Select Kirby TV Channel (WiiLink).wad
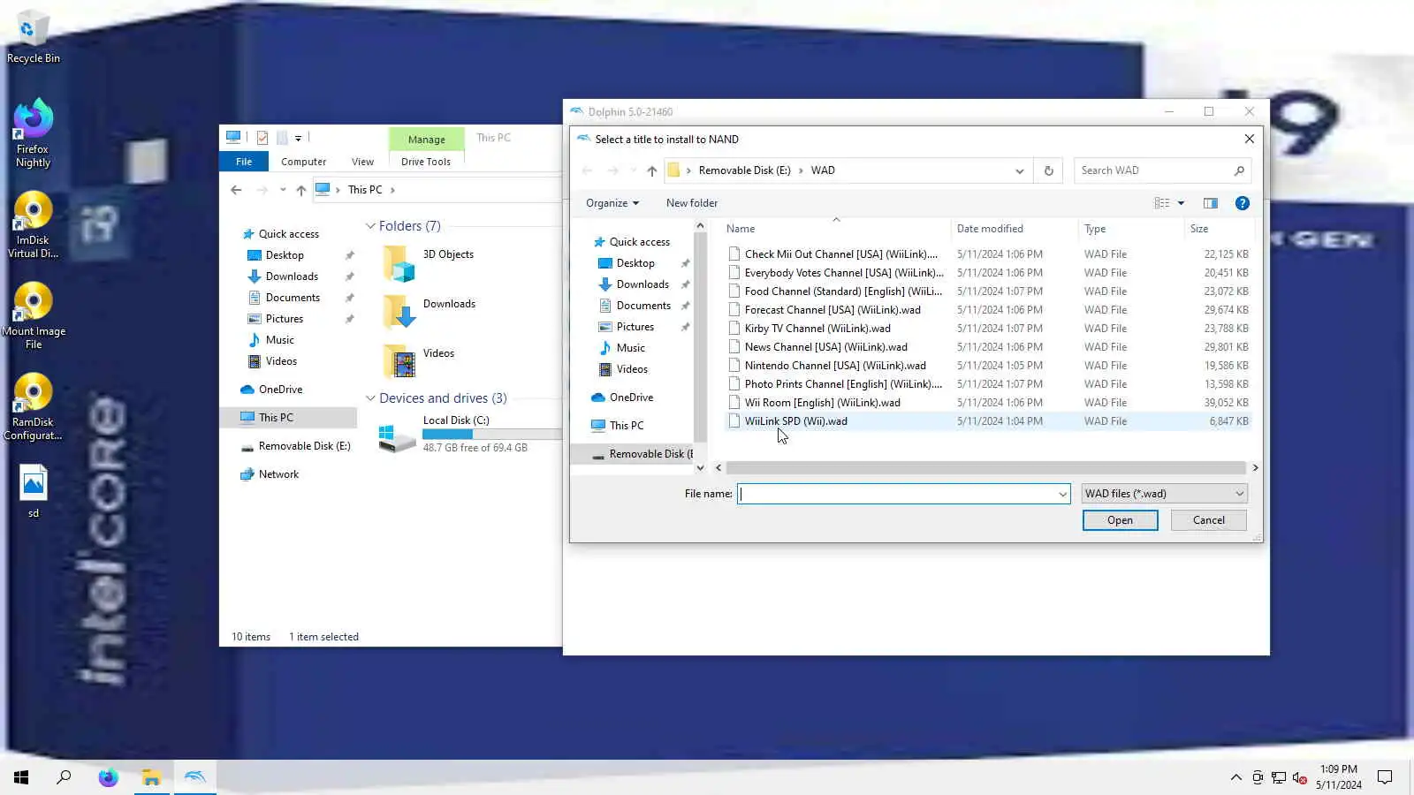Image resolution: width=1414 pixels, height=795 pixels. tap(988, 329)
